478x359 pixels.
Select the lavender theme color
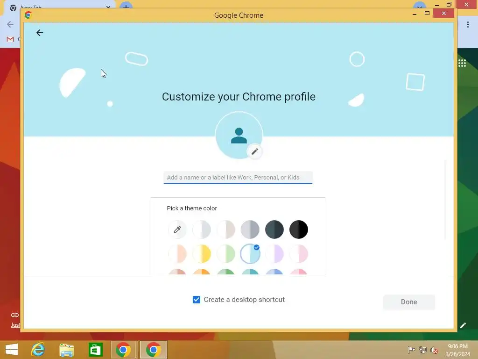pos(274,254)
